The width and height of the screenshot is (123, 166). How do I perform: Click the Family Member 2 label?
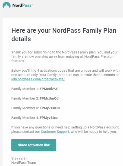click(25, 98)
